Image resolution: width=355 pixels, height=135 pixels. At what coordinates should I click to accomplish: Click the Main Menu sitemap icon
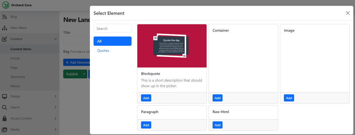pos(4,28)
